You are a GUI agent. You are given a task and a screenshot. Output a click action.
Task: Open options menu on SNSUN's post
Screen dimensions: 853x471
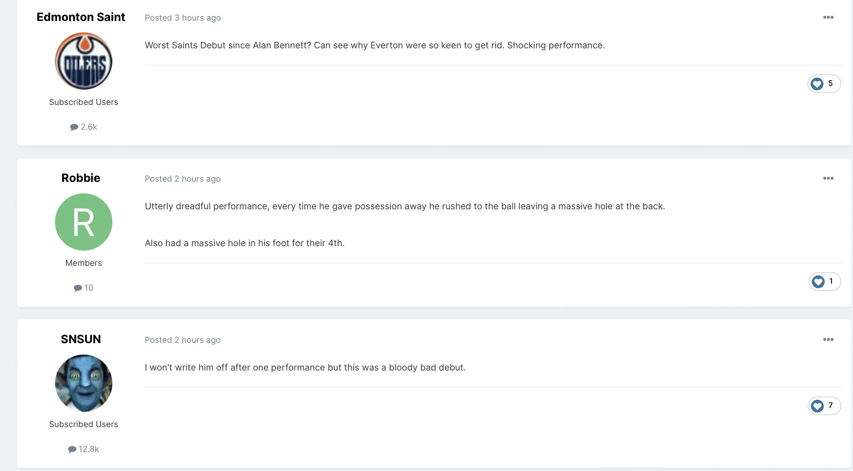(828, 339)
